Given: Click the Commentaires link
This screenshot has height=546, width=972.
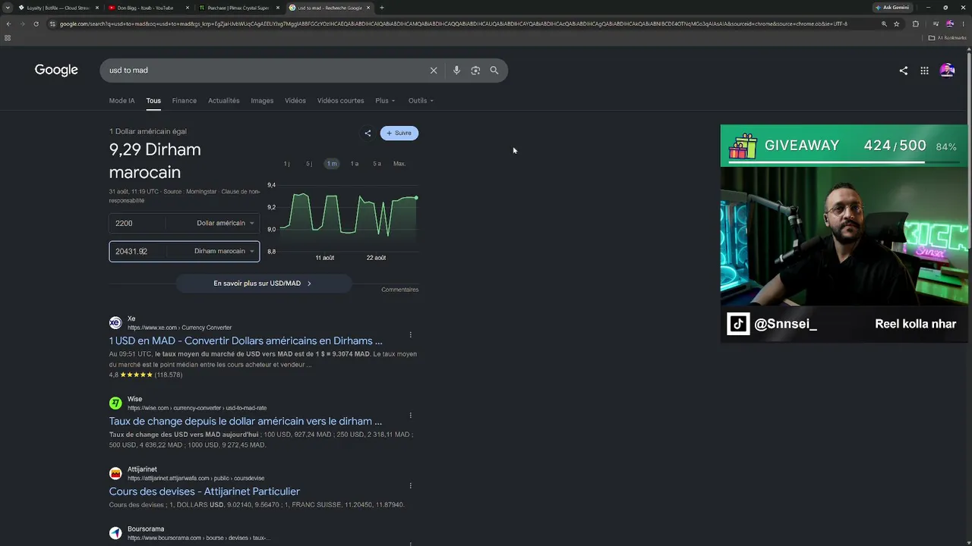Looking at the screenshot, I should click(400, 290).
